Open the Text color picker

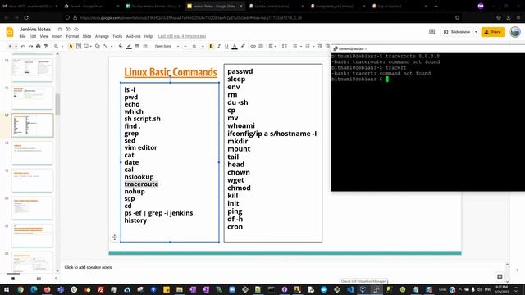point(235,46)
